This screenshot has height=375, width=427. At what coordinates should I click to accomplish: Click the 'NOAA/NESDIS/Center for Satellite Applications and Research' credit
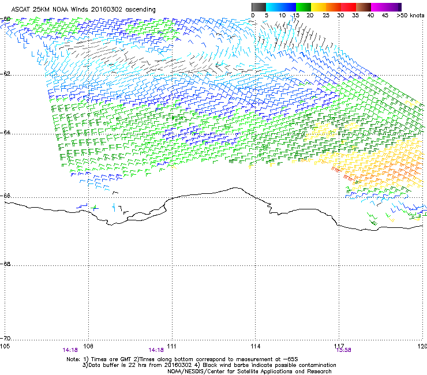click(249, 372)
